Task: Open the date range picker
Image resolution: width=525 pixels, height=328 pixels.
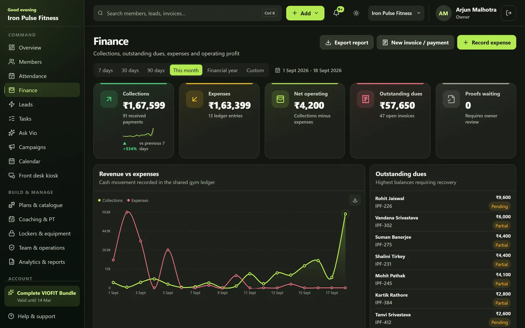Action: (308, 70)
